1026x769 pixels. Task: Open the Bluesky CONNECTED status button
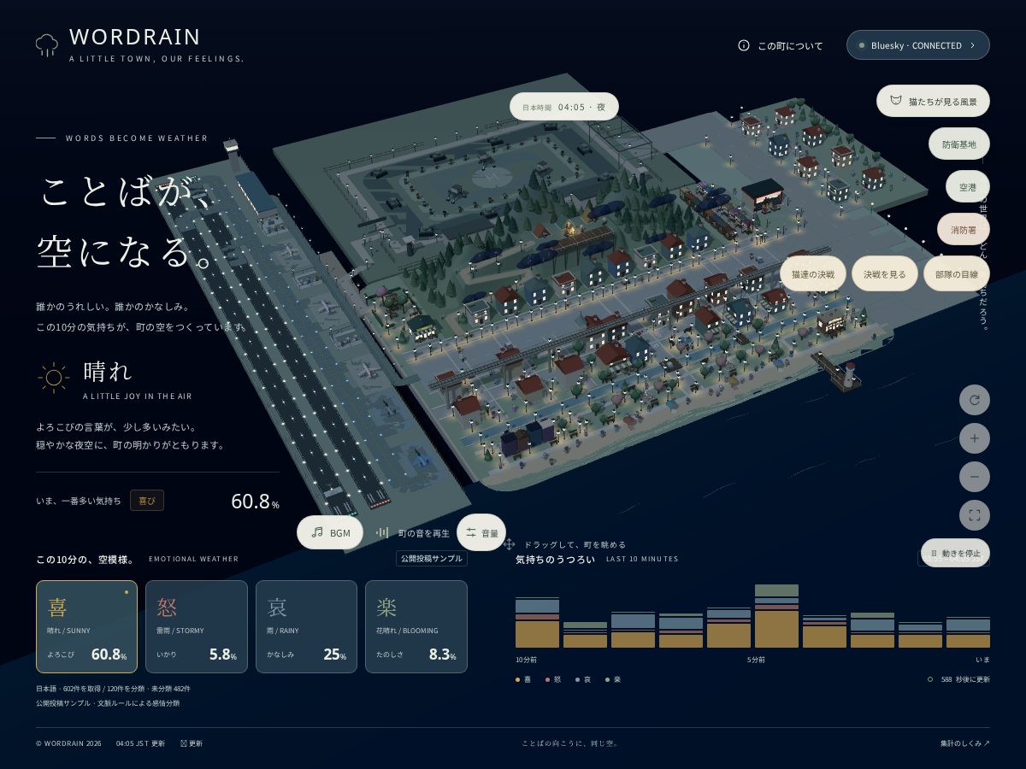(917, 45)
